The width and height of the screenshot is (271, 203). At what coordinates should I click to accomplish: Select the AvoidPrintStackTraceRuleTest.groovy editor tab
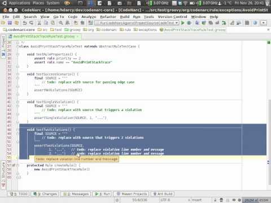click(x=44, y=37)
